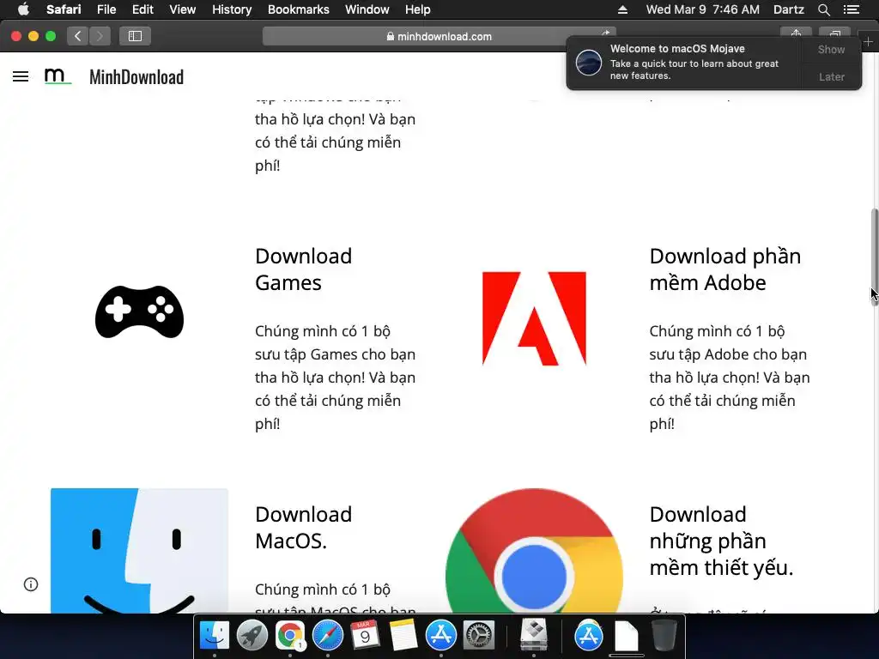Open Spotlight search magnifier icon
The image size is (879, 659).
coord(823,9)
